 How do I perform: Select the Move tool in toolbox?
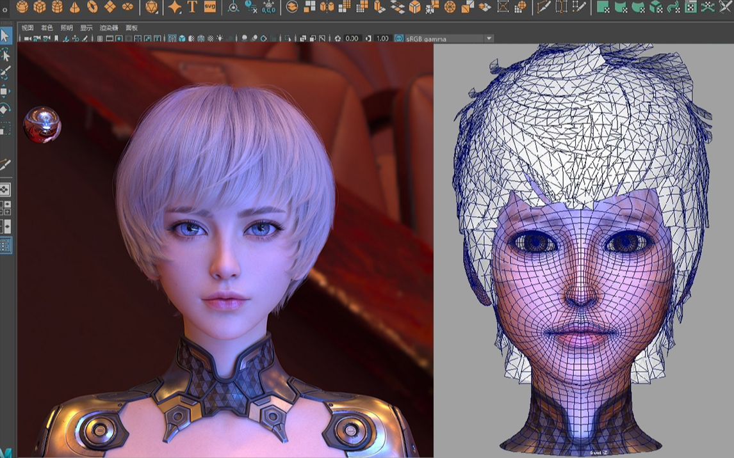point(5,91)
